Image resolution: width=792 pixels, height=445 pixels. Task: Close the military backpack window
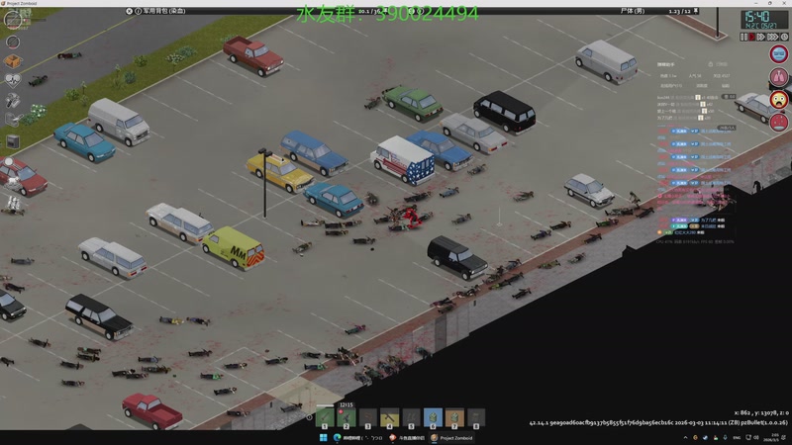pyautogui.click(x=129, y=11)
